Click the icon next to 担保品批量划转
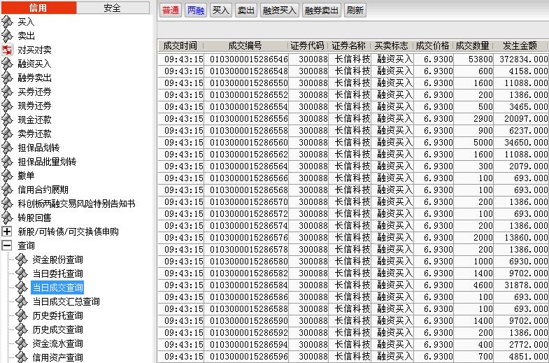The height and width of the screenshot is (363, 549). click(x=7, y=162)
